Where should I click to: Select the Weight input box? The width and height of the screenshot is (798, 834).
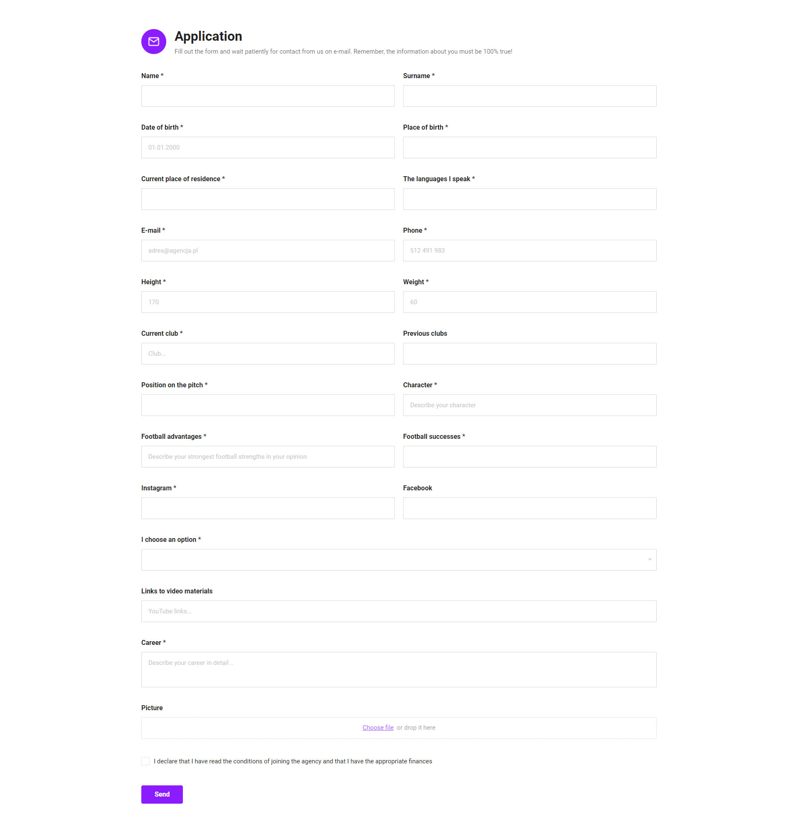click(x=530, y=302)
